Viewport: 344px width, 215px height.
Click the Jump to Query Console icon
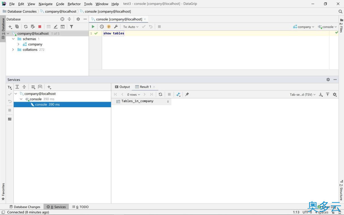[x=62, y=27]
